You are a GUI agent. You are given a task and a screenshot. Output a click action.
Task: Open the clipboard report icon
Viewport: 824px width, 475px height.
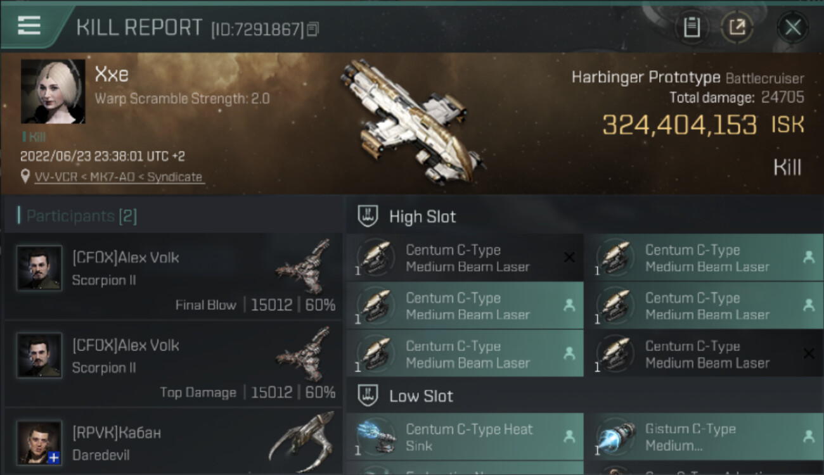click(x=692, y=27)
